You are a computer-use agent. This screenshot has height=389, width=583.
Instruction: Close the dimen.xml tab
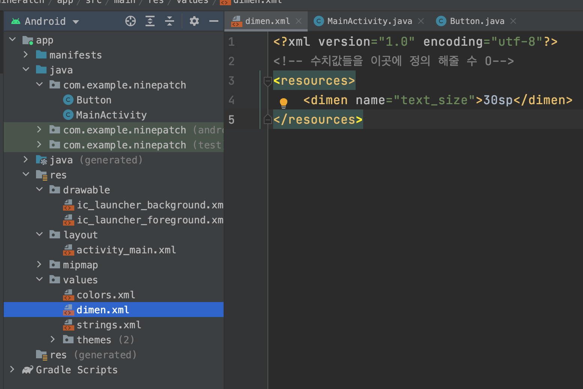click(x=299, y=21)
